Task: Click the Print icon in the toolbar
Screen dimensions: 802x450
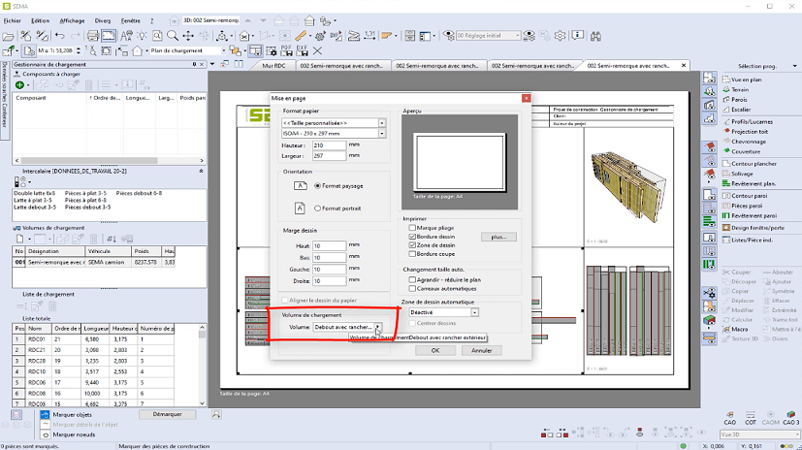Action: coord(93,35)
